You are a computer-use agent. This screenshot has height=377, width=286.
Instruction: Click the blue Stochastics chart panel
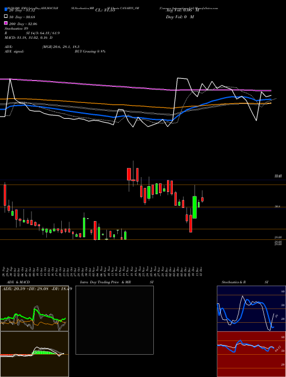tap(251, 308)
